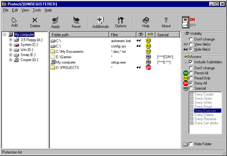Click the yellow RO icon beside Read-Only
Viewport: 227px width, 156px height.
tap(186, 78)
